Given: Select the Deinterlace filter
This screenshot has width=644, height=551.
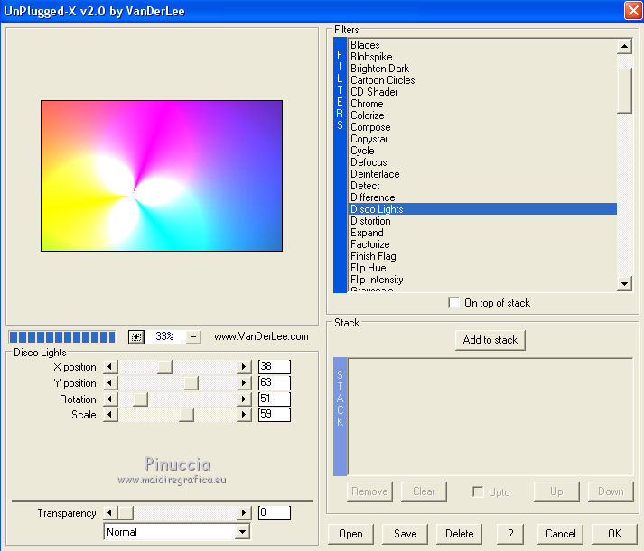Looking at the screenshot, I should pyautogui.click(x=482, y=174).
